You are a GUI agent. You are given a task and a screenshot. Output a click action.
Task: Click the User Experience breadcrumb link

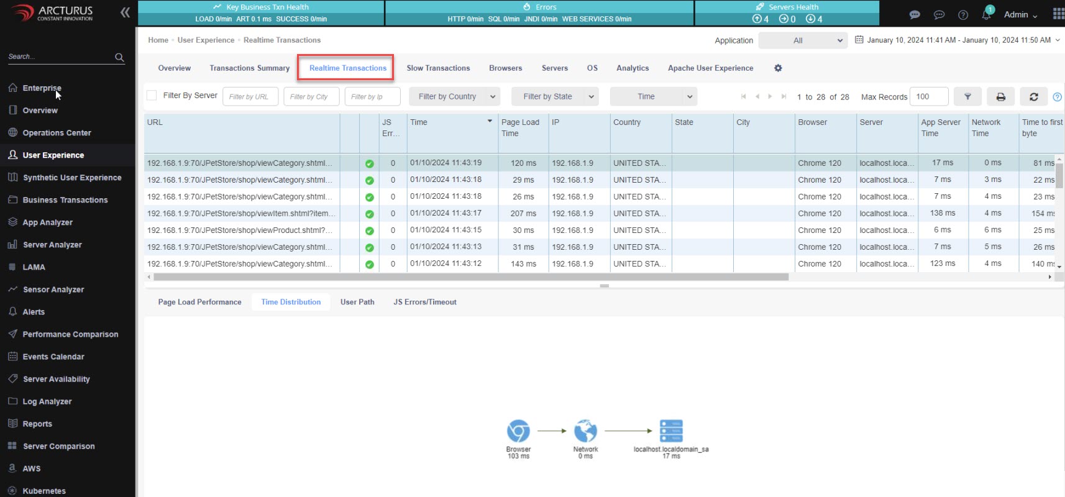pos(206,40)
